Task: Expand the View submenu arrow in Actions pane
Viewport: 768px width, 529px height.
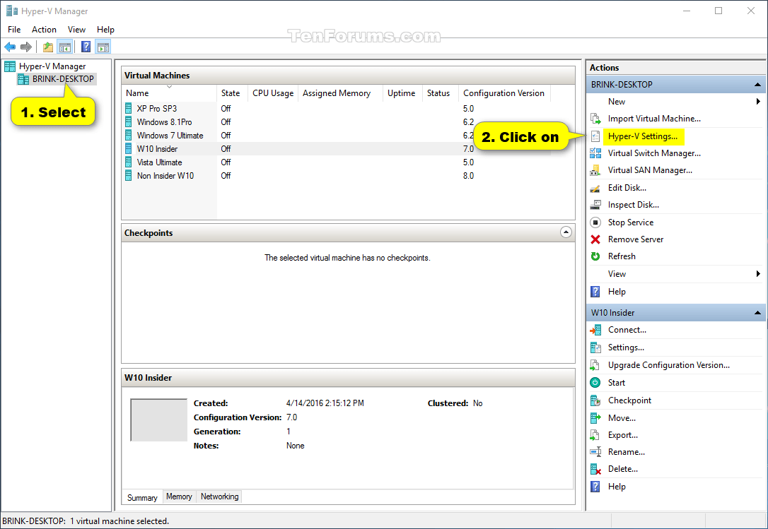Action: (759, 274)
